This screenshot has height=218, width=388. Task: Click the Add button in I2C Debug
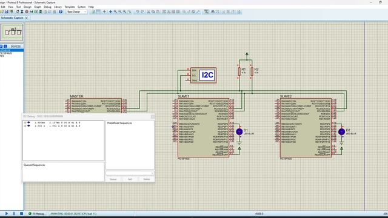[130, 179]
